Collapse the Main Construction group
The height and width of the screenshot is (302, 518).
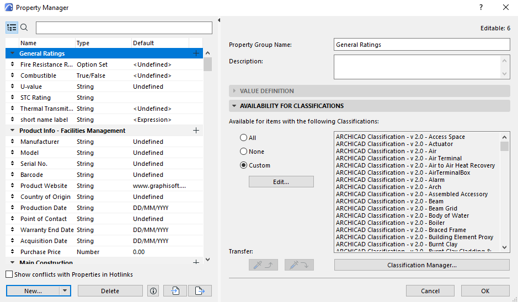[x=13, y=262]
